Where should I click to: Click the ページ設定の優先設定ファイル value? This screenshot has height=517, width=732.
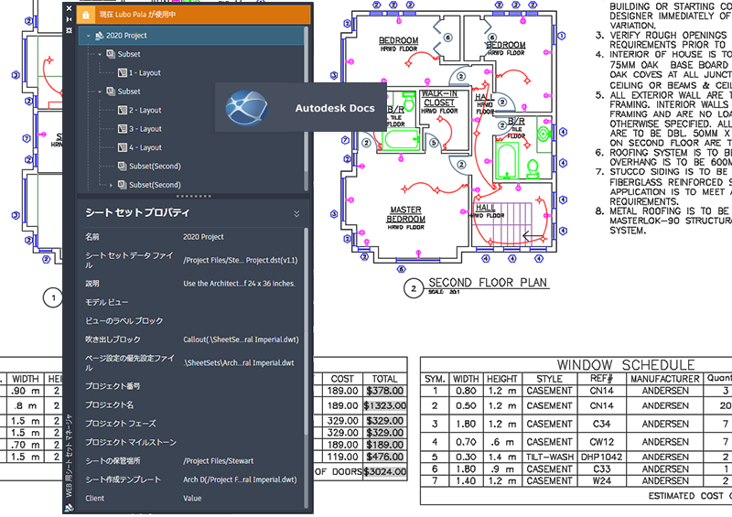pos(239,363)
